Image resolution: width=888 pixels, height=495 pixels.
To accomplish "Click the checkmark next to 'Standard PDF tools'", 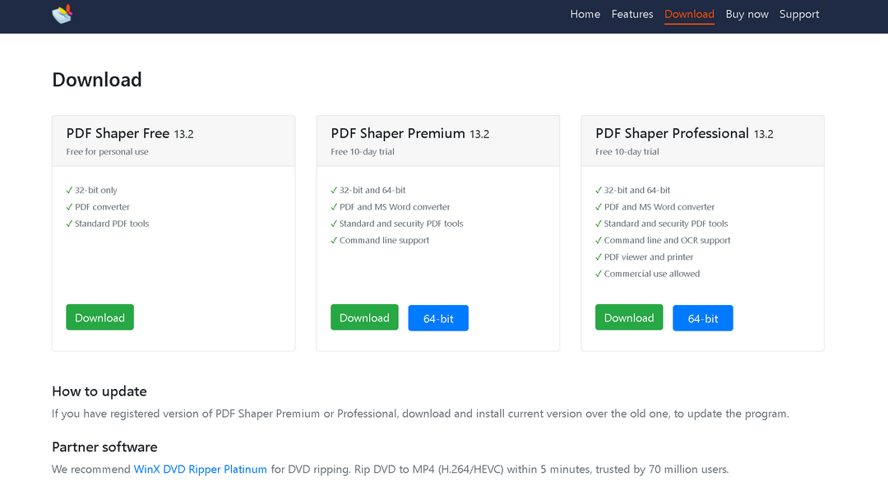I will 69,223.
